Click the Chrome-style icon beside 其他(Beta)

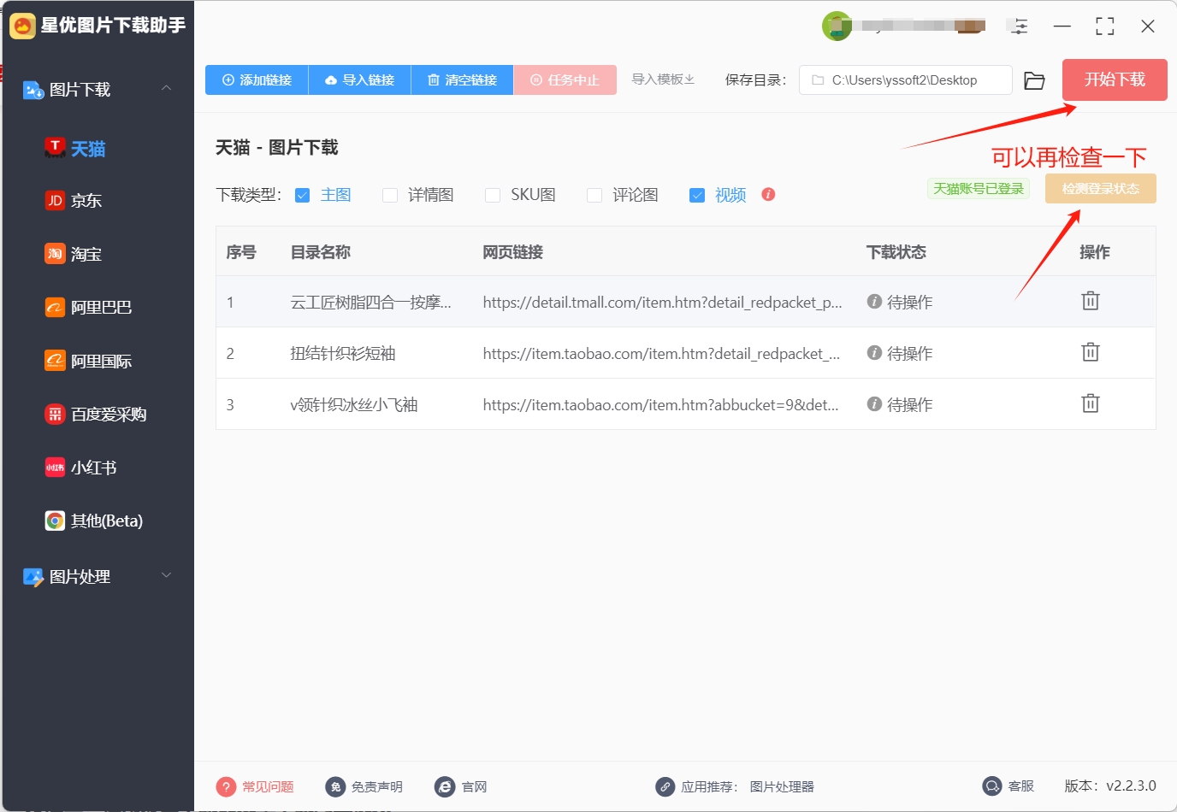(55, 521)
